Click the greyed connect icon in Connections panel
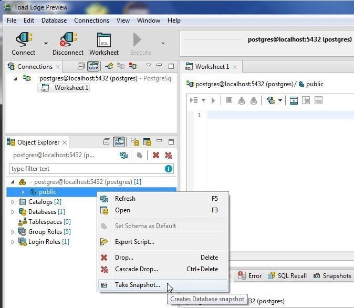 click(121, 66)
